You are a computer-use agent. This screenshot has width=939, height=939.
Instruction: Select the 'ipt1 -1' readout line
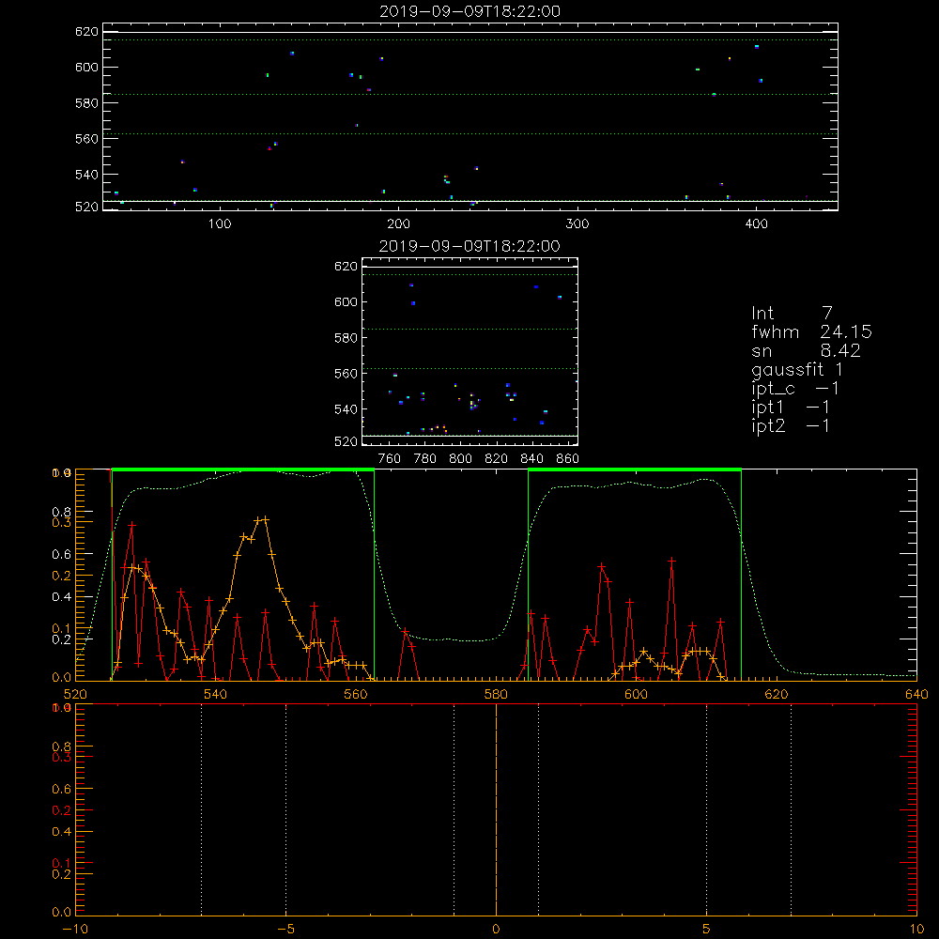point(791,408)
